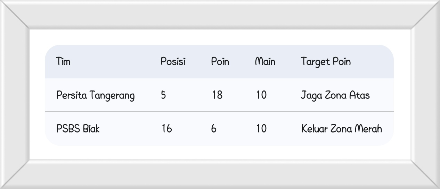Click the Tim column header
The height and width of the screenshot is (189, 440).
tap(63, 62)
